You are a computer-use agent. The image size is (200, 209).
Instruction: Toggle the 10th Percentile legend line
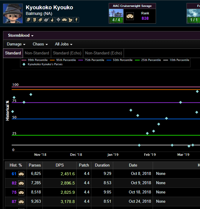[176, 60]
